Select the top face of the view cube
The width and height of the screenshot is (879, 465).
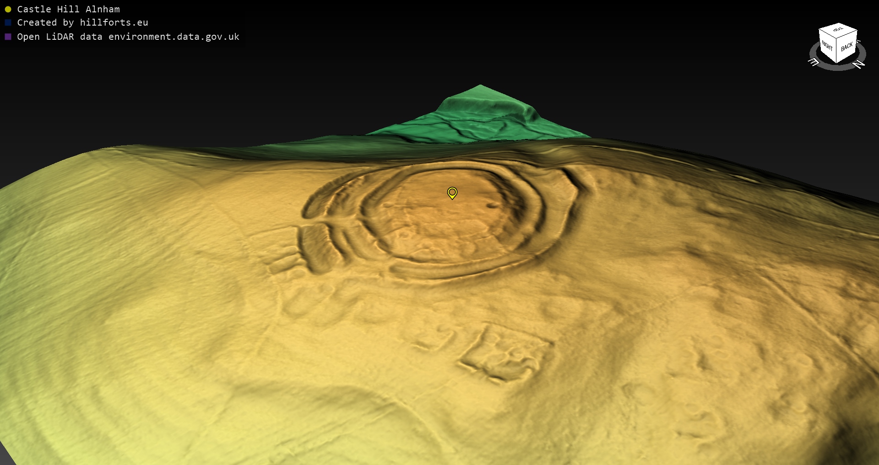838,30
